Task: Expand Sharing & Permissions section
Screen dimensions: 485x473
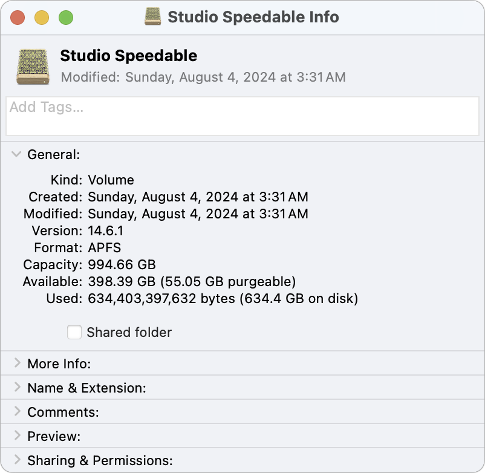Action: click(16, 460)
